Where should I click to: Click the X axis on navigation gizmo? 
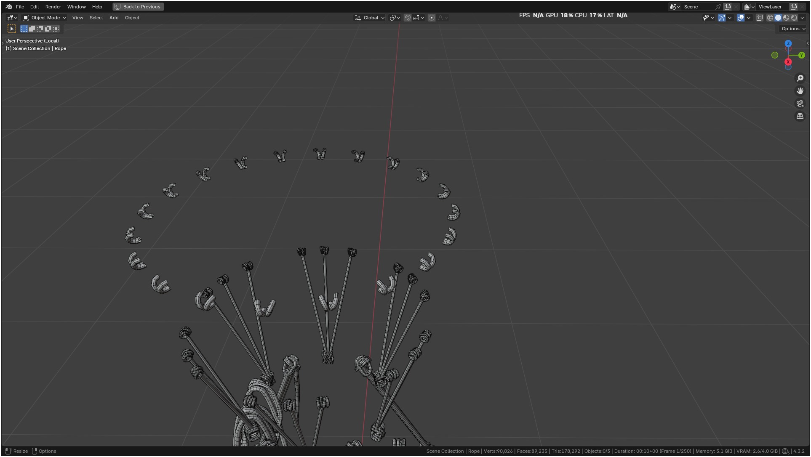click(788, 62)
